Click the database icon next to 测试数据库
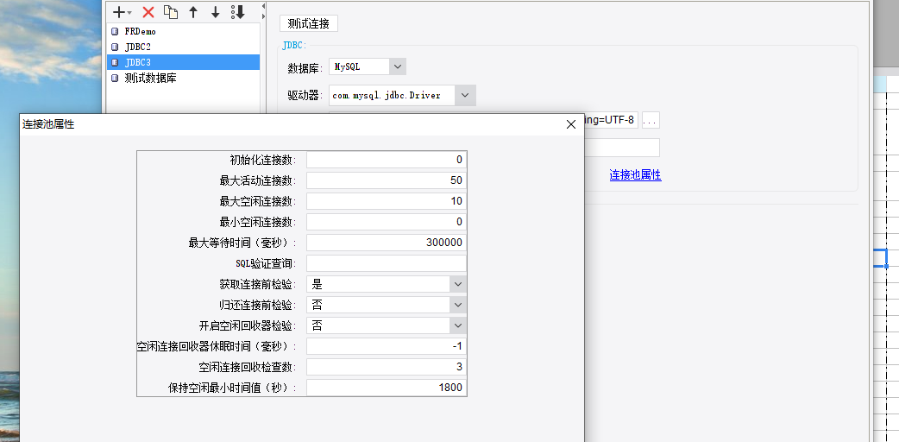This screenshot has width=899, height=442. click(115, 78)
